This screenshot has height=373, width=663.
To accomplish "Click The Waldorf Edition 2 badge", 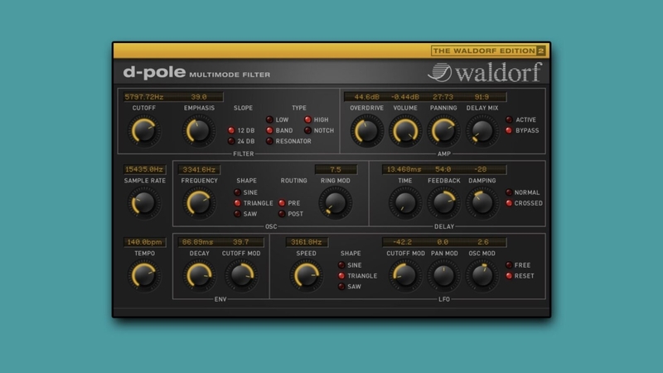I will (488, 51).
